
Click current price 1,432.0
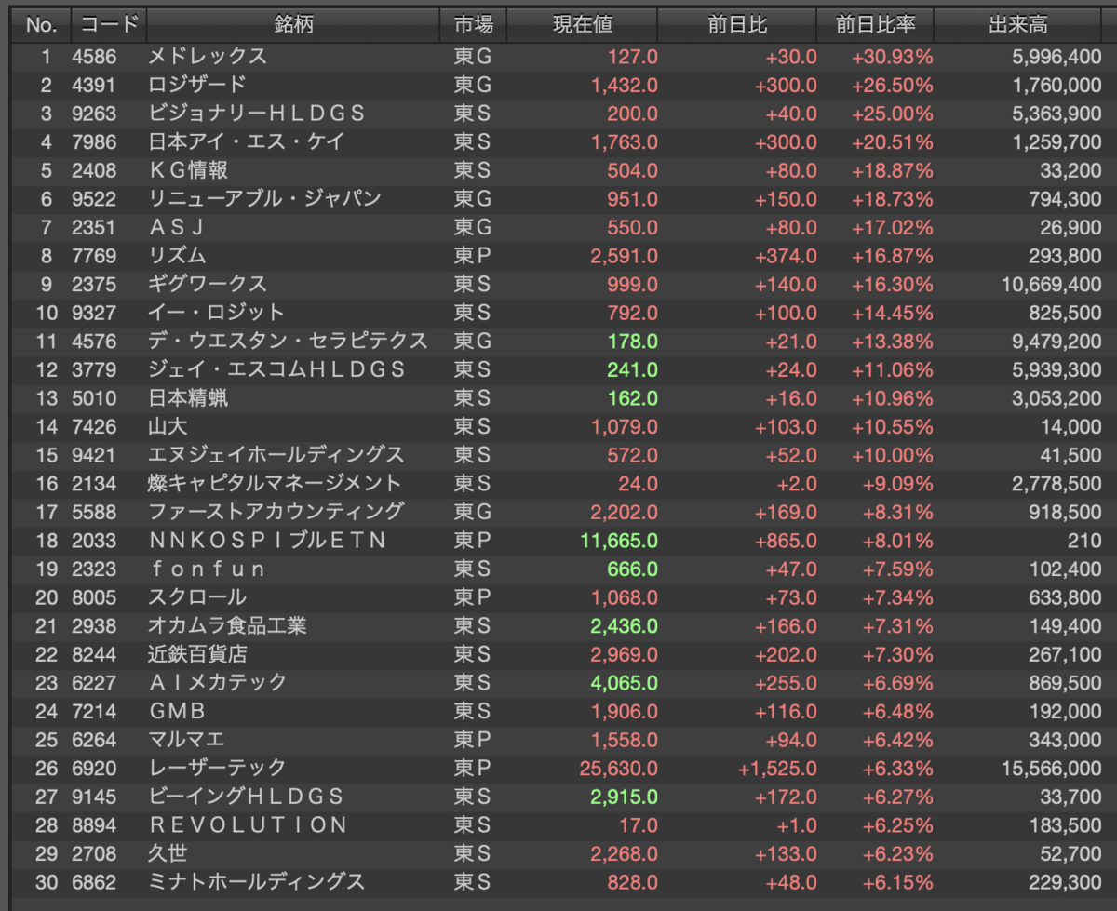(624, 85)
